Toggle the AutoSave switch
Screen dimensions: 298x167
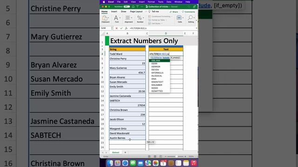point(126,6)
